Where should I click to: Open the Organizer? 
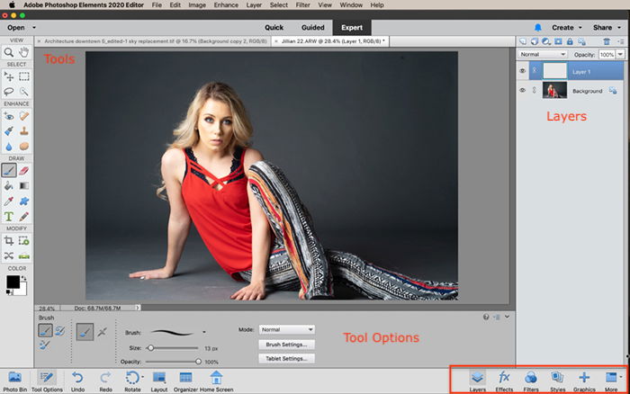pyautogui.click(x=185, y=381)
